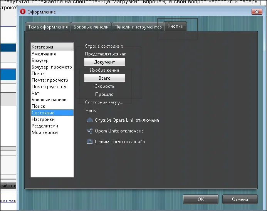Click the Часы item
This screenshot has height=211, width=267.
[91, 111]
